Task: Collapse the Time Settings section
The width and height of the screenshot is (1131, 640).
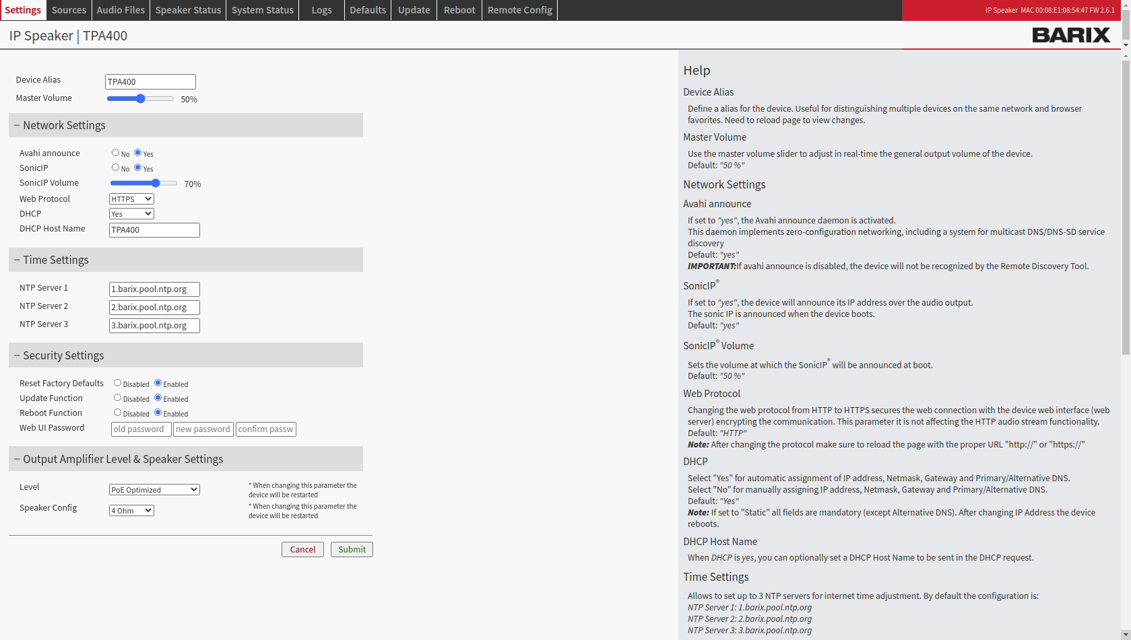Action: (x=18, y=260)
